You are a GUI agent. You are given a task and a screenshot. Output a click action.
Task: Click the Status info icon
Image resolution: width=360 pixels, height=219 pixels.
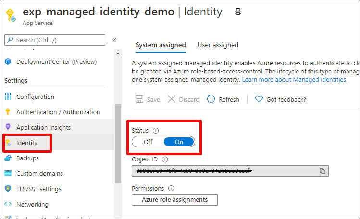[156, 131]
